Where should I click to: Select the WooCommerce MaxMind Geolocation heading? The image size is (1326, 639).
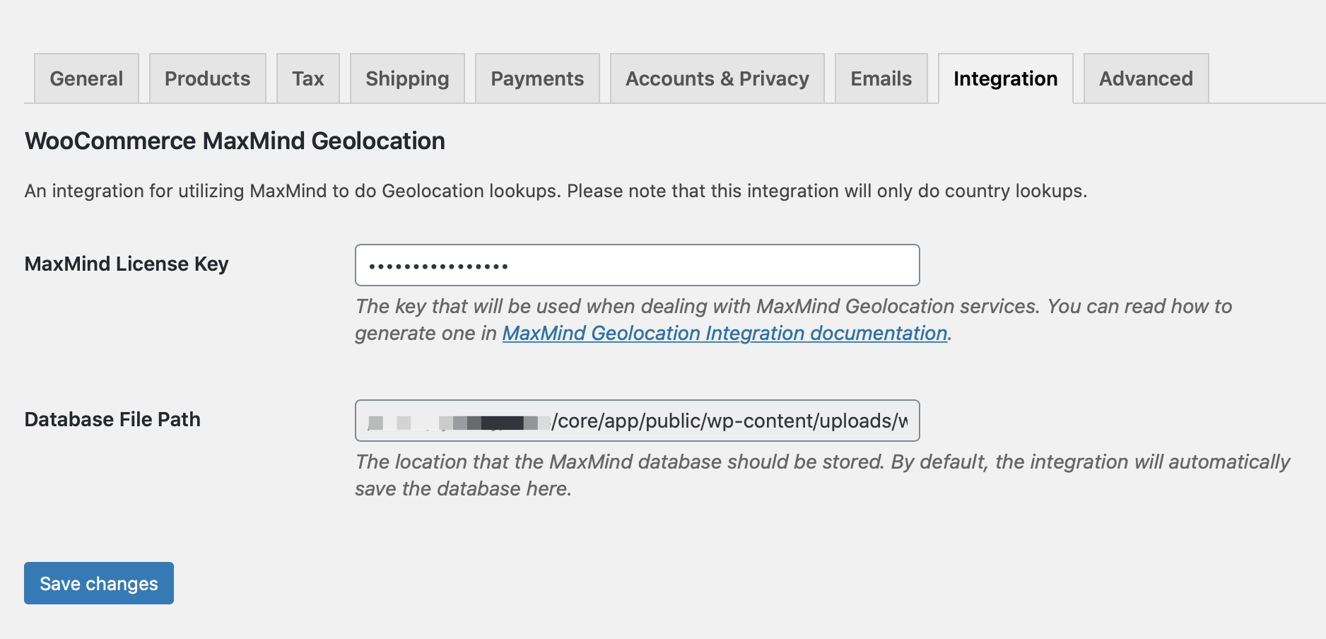click(234, 141)
